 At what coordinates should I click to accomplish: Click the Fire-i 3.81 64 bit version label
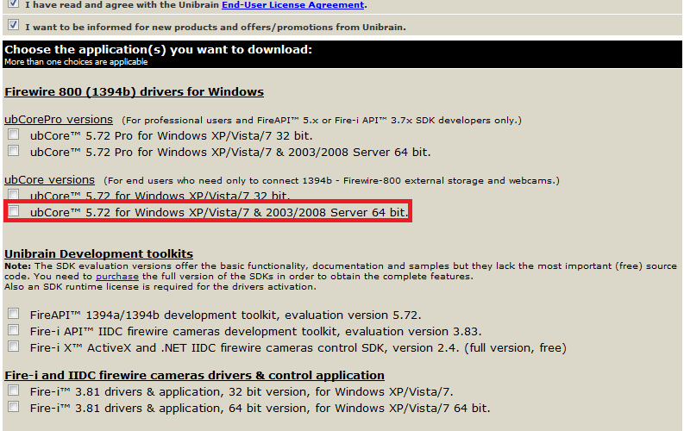(260, 409)
